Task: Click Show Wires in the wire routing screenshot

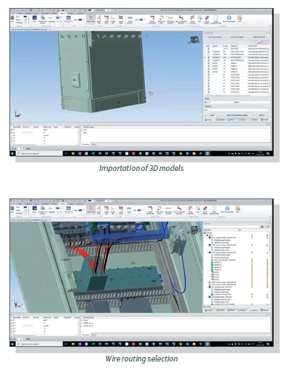Action: pos(91,209)
